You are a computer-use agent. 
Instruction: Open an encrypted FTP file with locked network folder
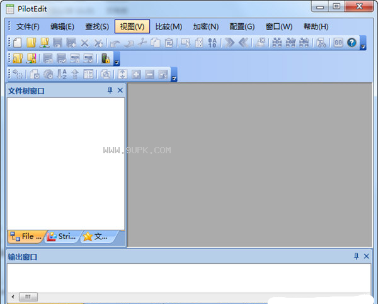pos(31,58)
